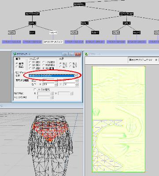Click the lower-right X value spinner arrows
The image size is (159, 176).
[x=56, y=84]
